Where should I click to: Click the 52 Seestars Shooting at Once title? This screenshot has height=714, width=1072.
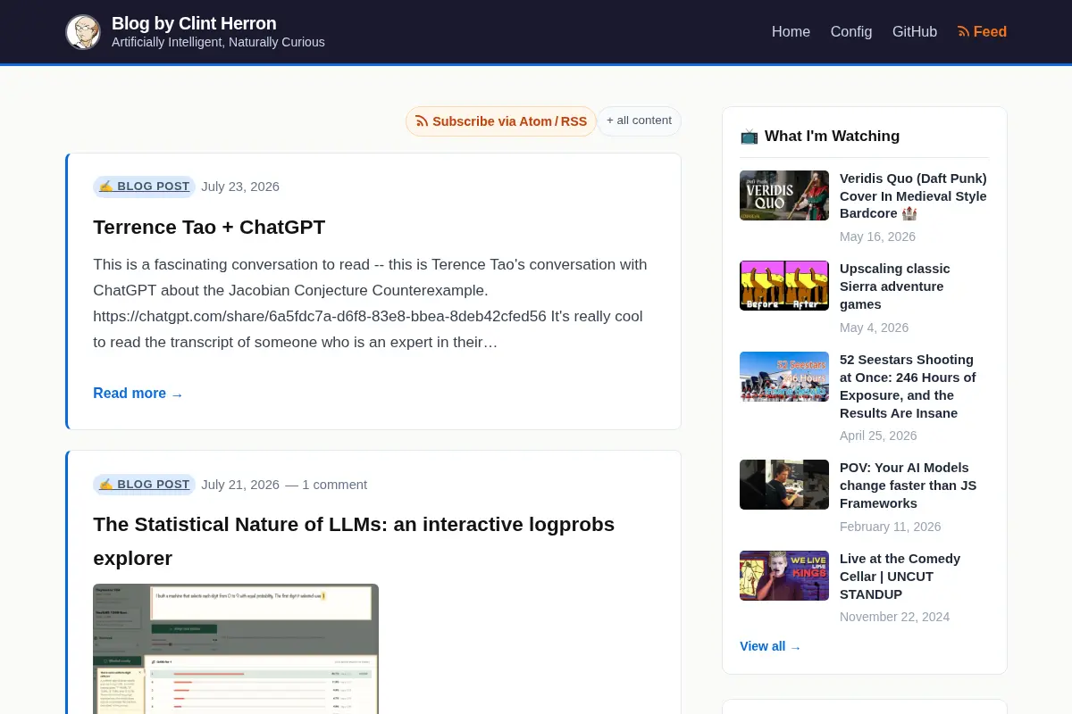tap(908, 386)
